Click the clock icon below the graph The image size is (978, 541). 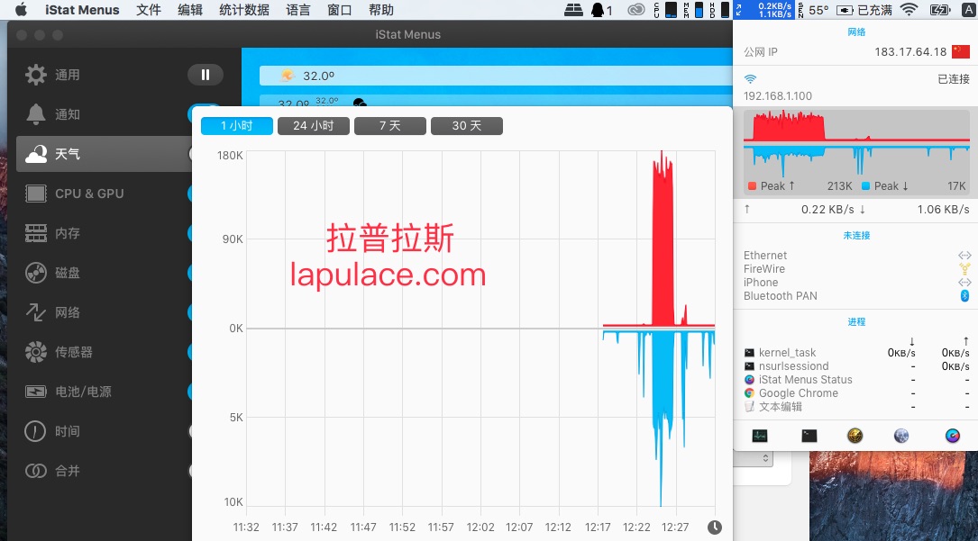714,527
